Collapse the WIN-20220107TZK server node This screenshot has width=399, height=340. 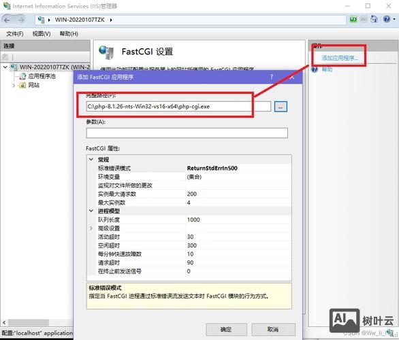click(x=5, y=67)
